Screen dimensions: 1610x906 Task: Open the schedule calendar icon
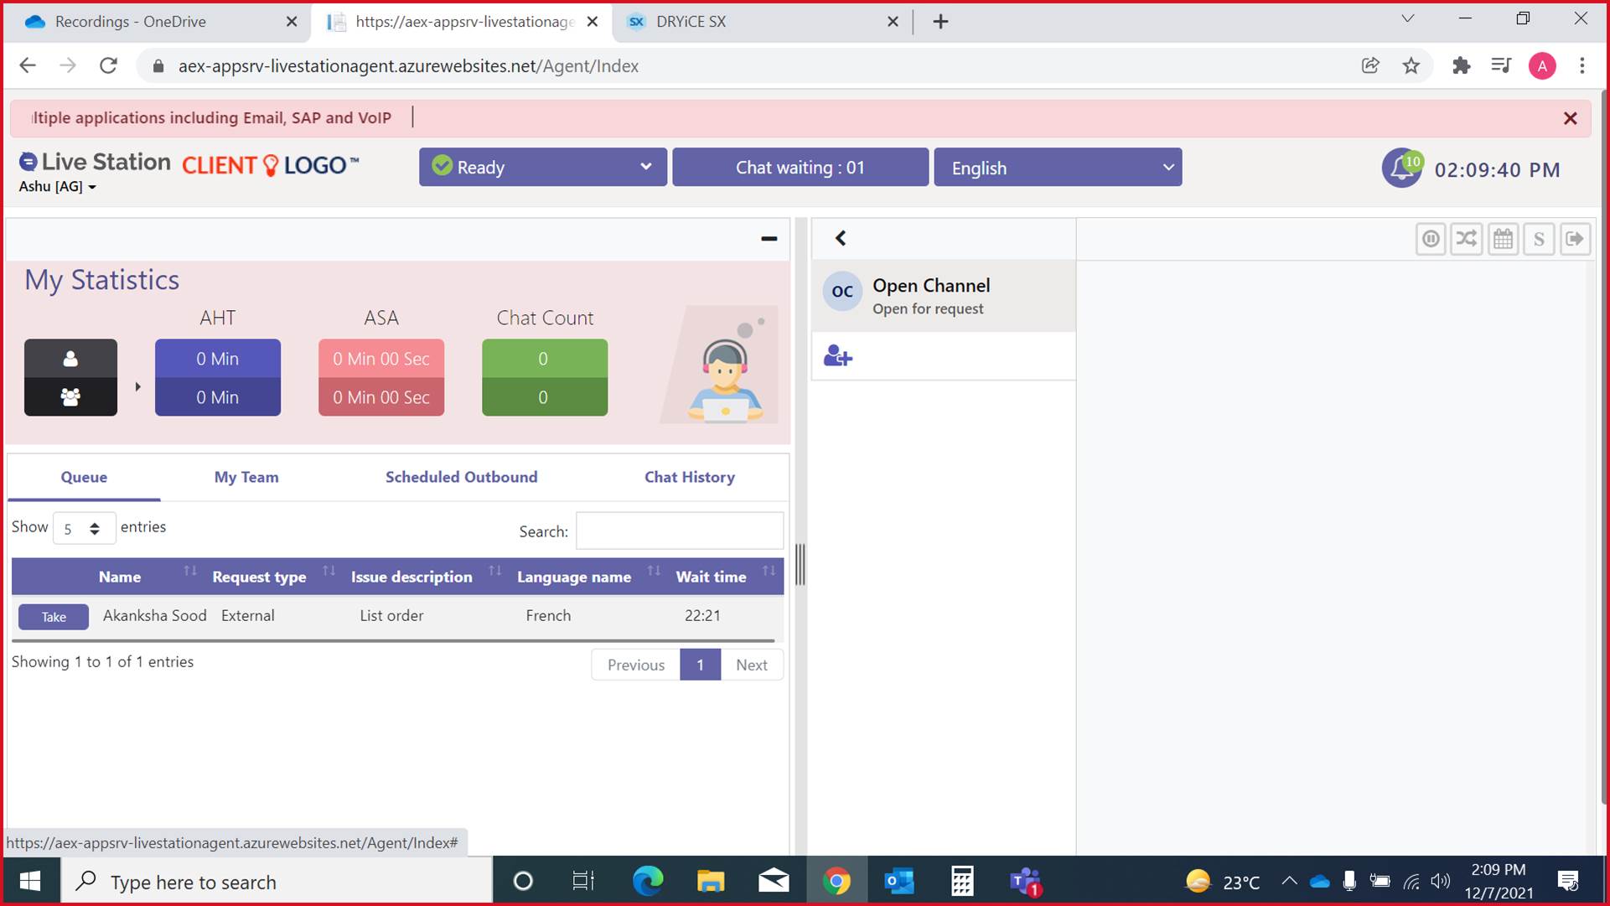point(1503,239)
